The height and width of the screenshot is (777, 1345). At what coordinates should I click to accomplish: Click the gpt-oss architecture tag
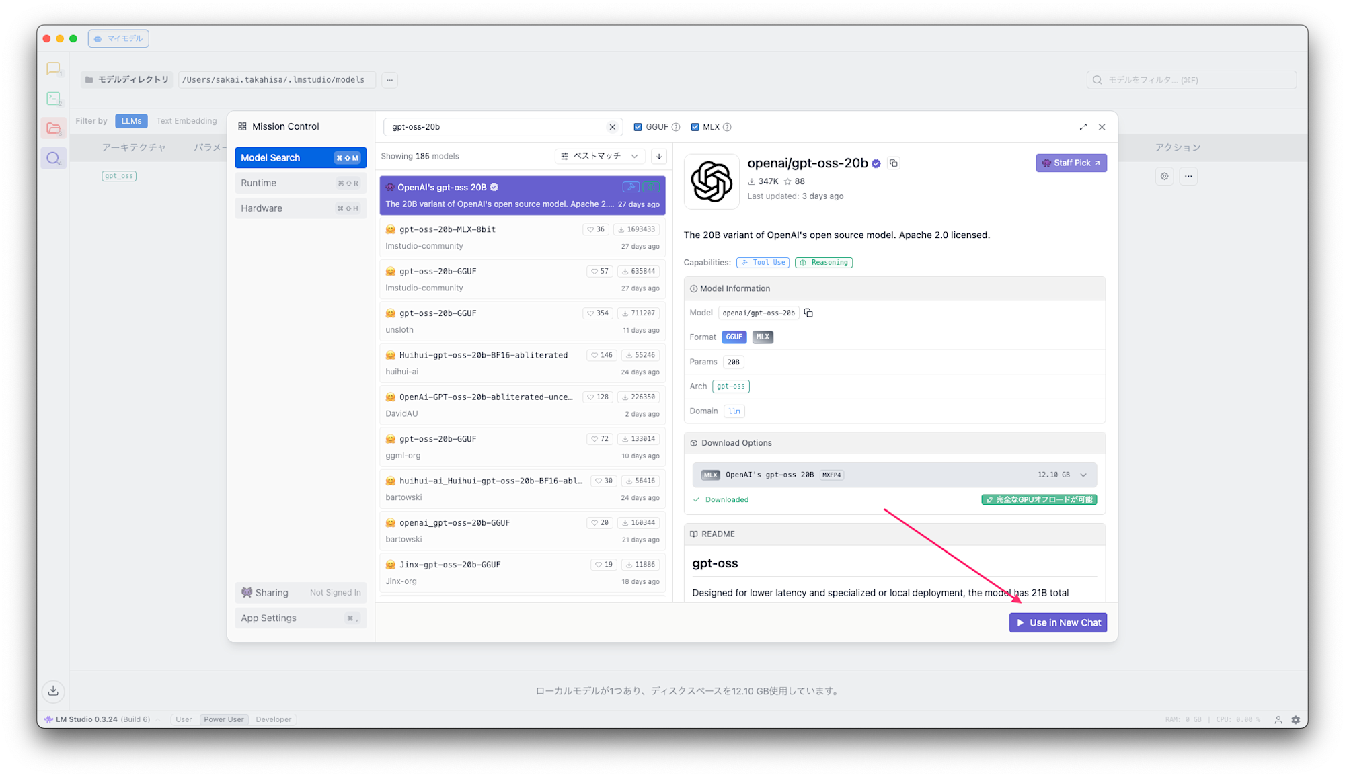730,386
